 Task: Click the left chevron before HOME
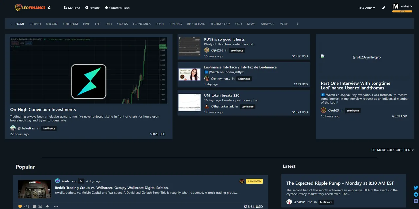(12, 24)
